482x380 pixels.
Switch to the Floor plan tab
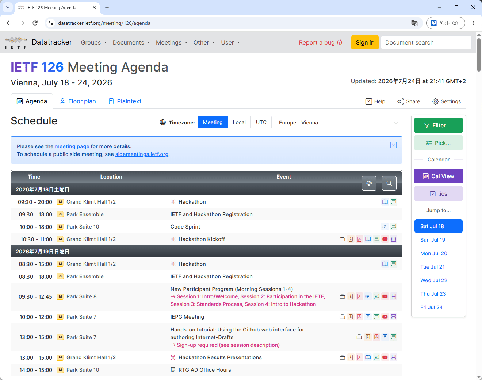coord(78,101)
